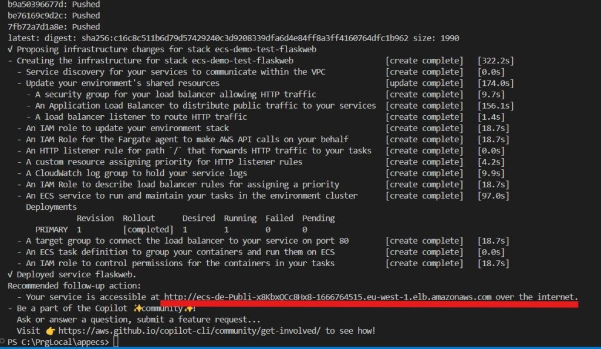Click the pointing hand emoji before Visit link
Screen dimensions: 601x349
tap(50, 331)
